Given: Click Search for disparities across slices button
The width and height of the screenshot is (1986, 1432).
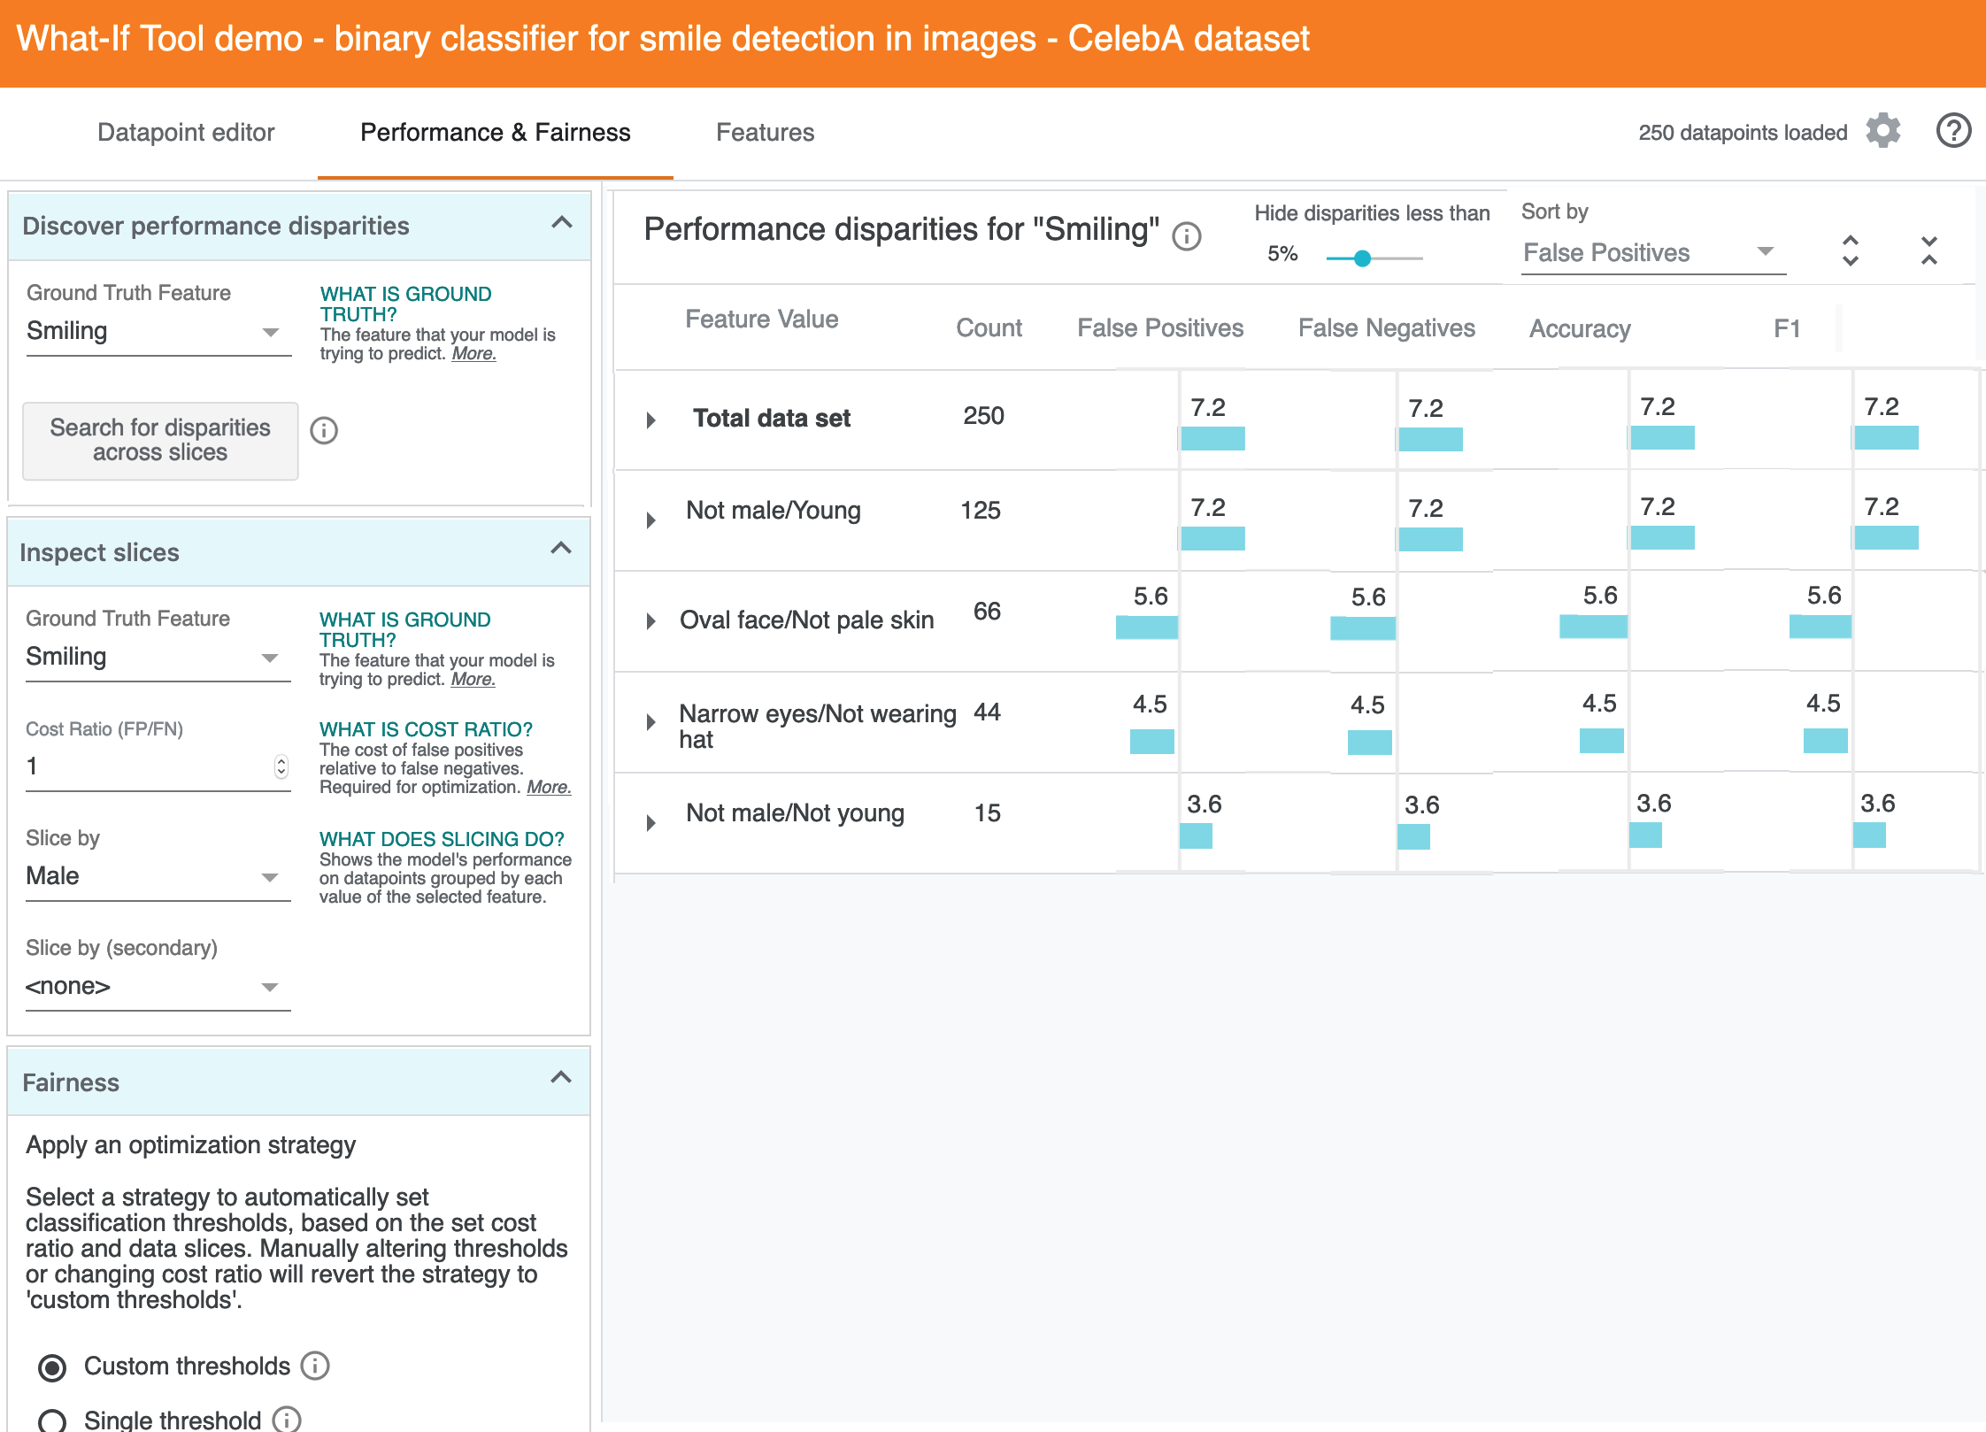Looking at the screenshot, I should tap(160, 441).
